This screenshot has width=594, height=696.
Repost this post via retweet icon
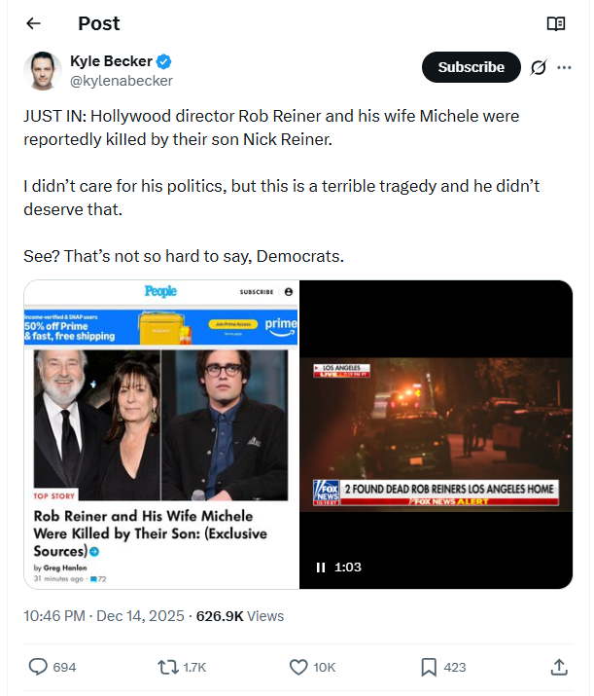pyautogui.click(x=168, y=667)
